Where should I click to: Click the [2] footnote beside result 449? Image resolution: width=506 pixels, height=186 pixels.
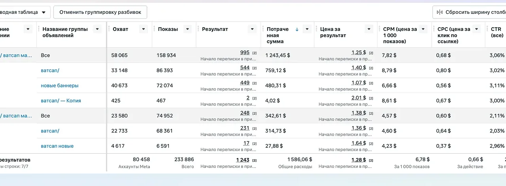[255, 83]
